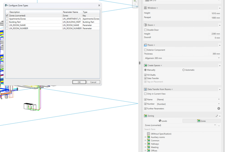Check the Apartments/Zones row checkbox
Viewport: 225px width, 152px height.
(7, 19)
